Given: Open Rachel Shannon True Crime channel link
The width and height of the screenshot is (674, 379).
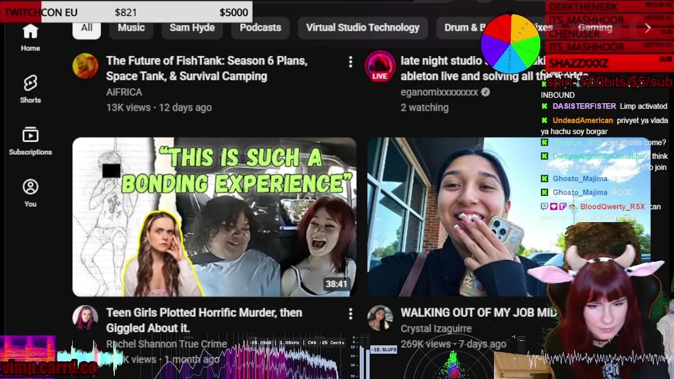Looking at the screenshot, I should (166, 344).
